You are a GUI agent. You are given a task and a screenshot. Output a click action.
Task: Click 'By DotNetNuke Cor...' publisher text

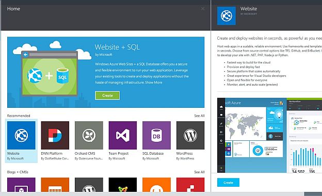(x=55, y=158)
